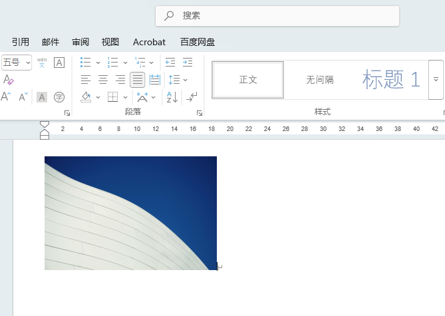Image resolution: width=445 pixels, height=316 pixels.
Task: Apply a bullet list
Action: coord(85,63)
